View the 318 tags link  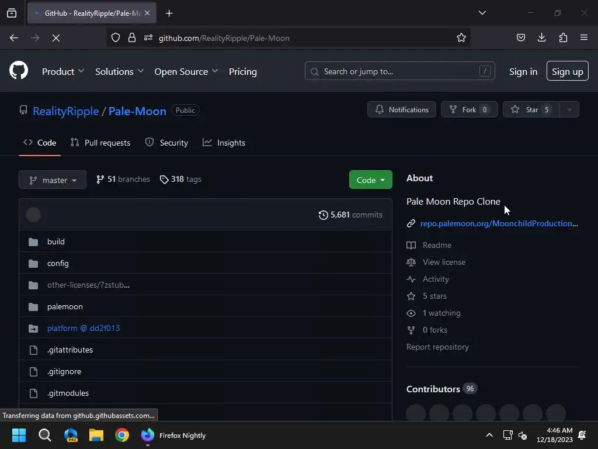coord(180,179)
